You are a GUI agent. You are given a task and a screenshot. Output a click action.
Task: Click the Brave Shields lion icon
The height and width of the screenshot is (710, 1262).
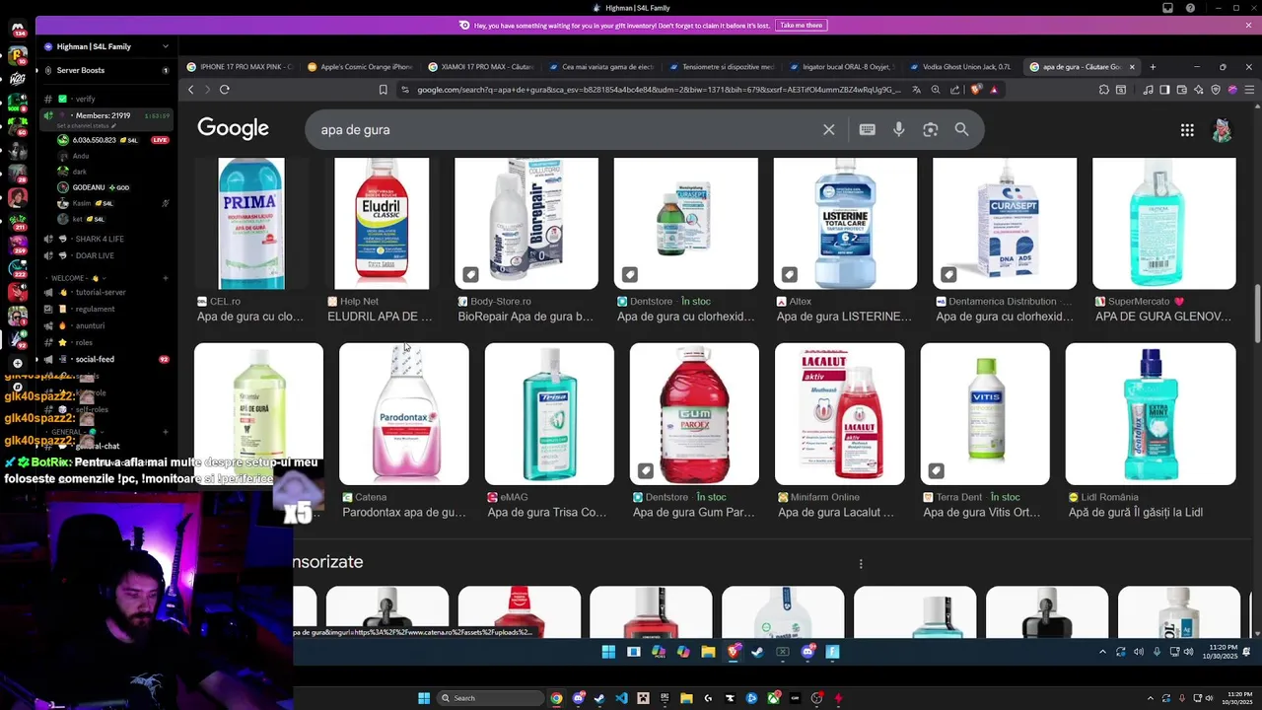click(976, 90)
